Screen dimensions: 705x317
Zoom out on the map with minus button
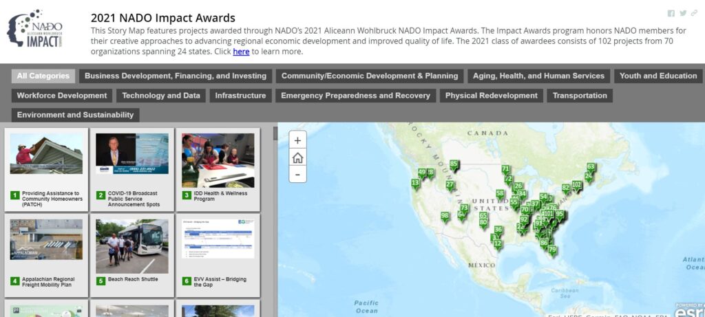click(297, 174)
